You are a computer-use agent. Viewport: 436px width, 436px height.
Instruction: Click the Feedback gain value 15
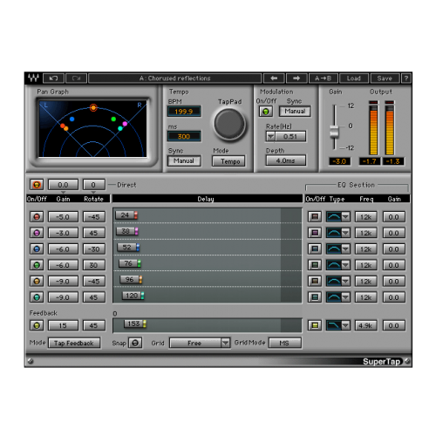click(x=63, y=325)
